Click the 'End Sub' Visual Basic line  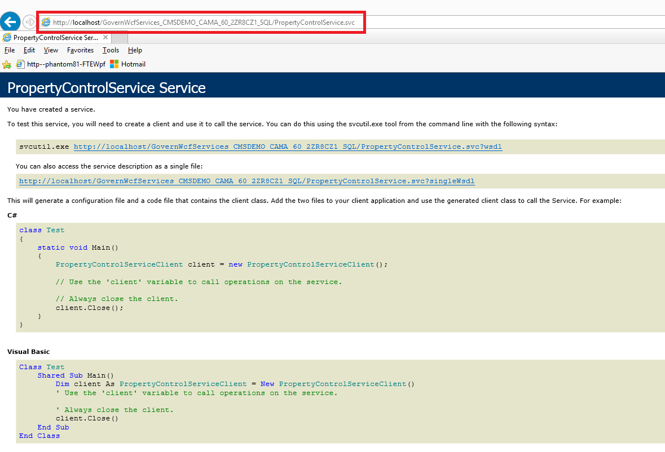(53, 427)
